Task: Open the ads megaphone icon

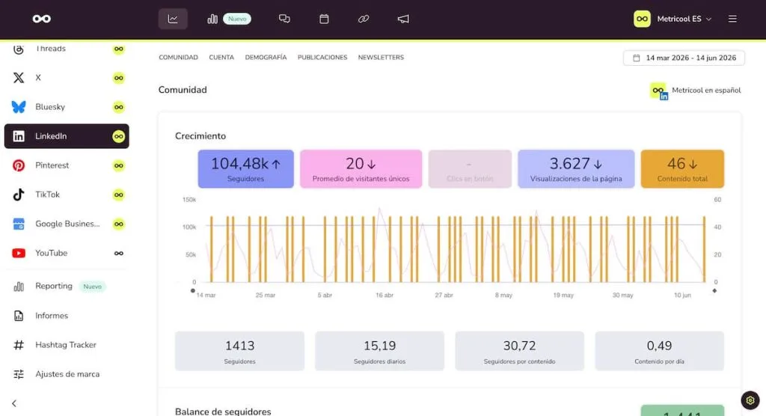Action: point(403,19)
